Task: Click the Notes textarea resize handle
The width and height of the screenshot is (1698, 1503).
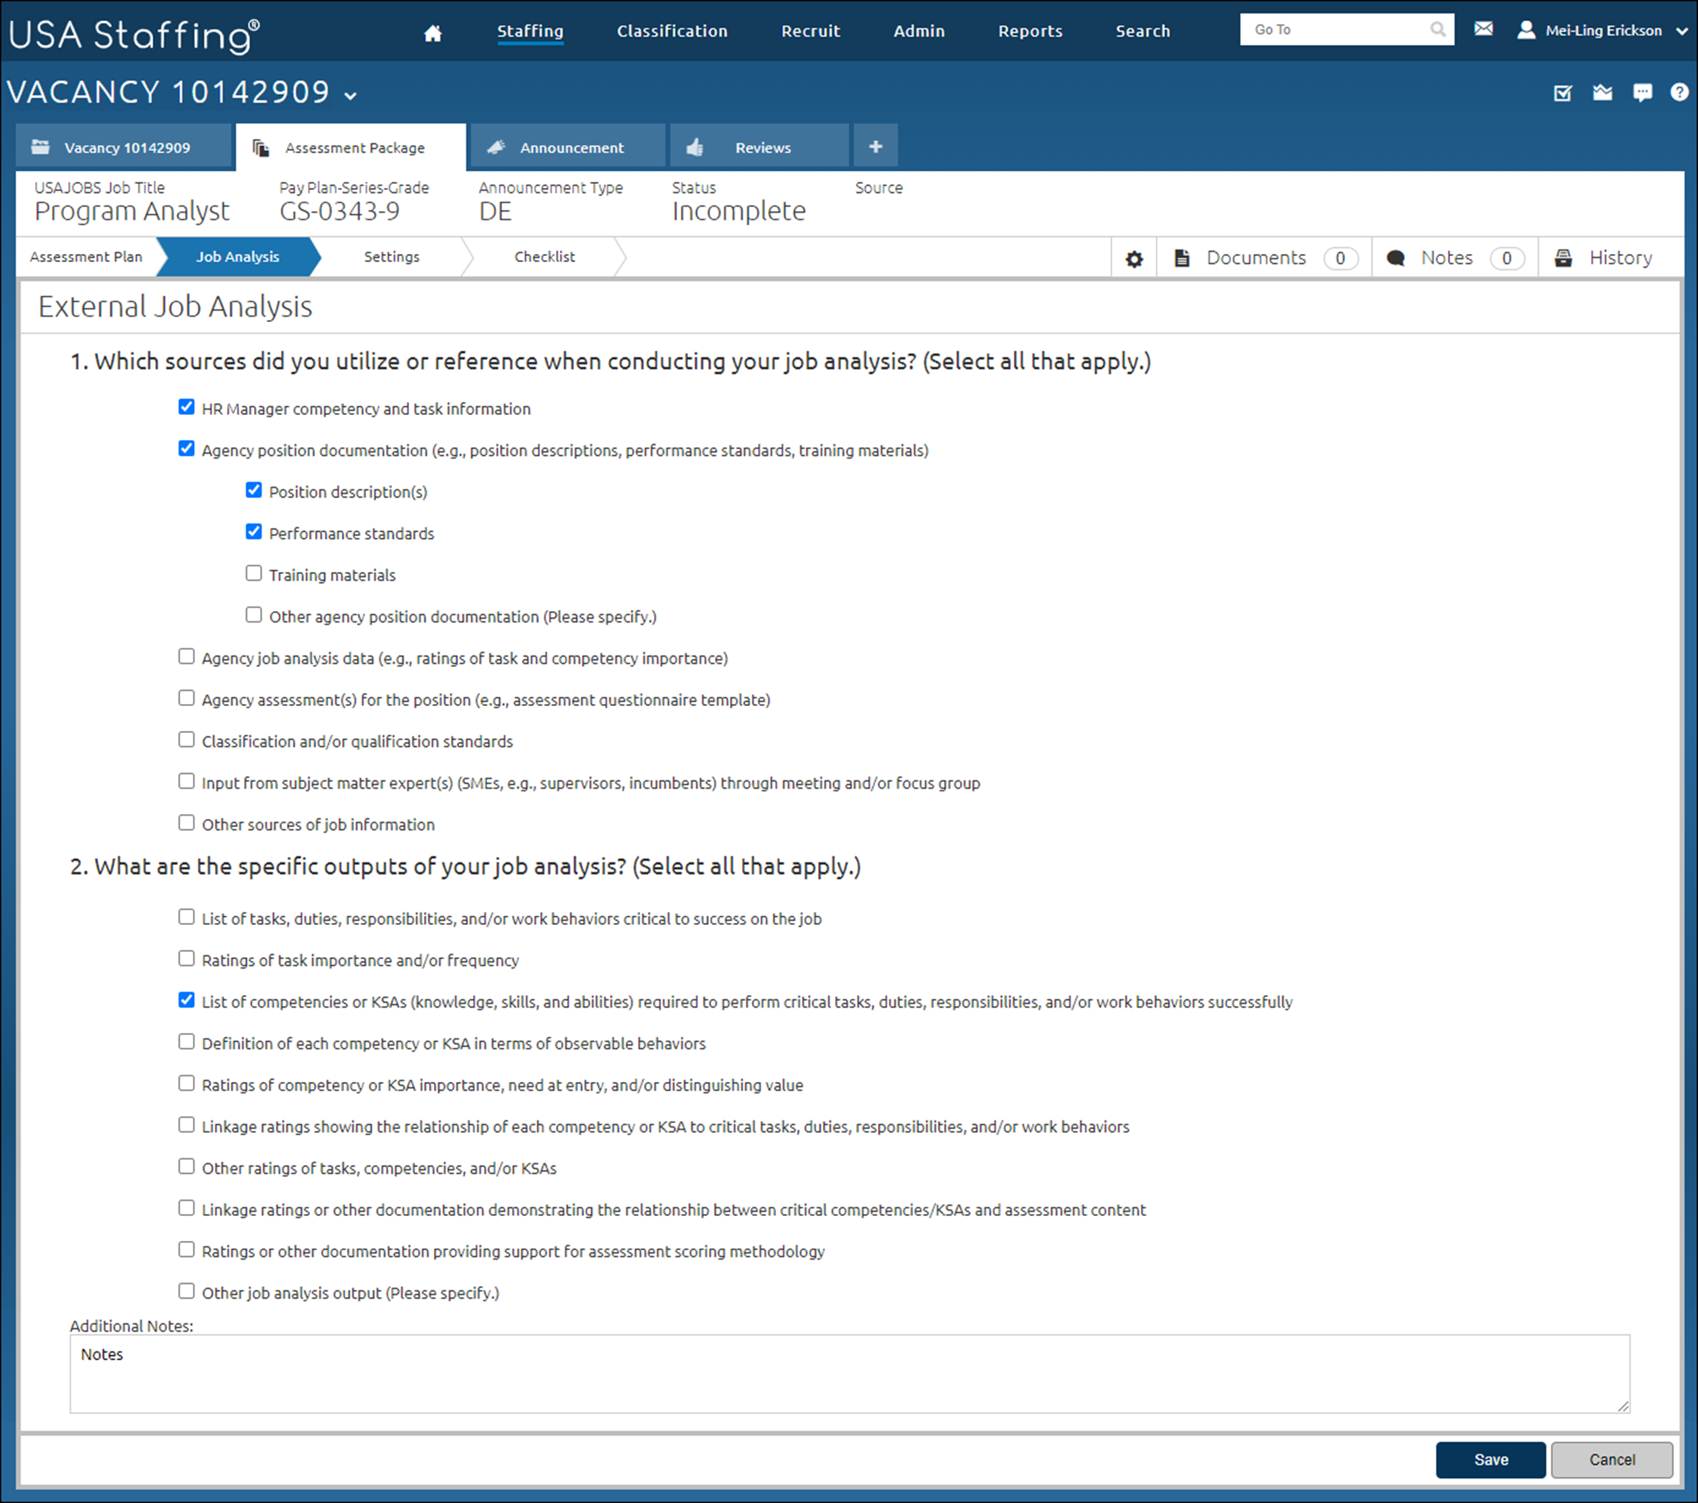Action: point(1623,1406)
